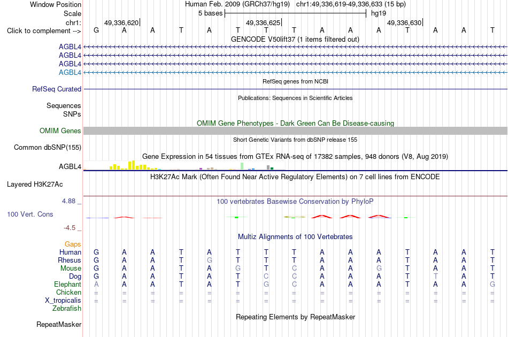
Task: Open 'Short Genetic Variants from dbSNP release 155'
Action: pos(295,140)
